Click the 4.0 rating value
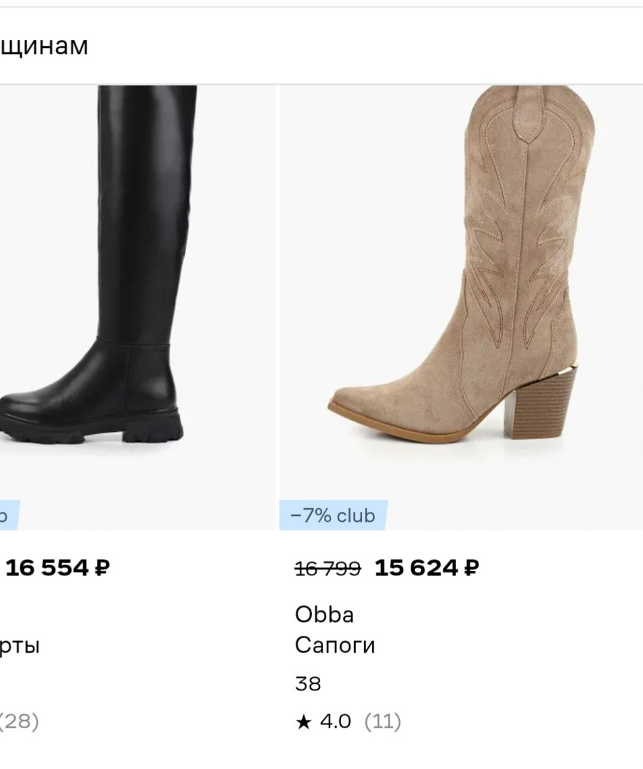This screenshot has height=769, width=643. [335, 722]
